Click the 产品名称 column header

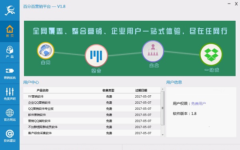coord(42,90)
